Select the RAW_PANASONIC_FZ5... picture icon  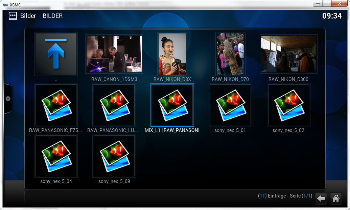56,105
